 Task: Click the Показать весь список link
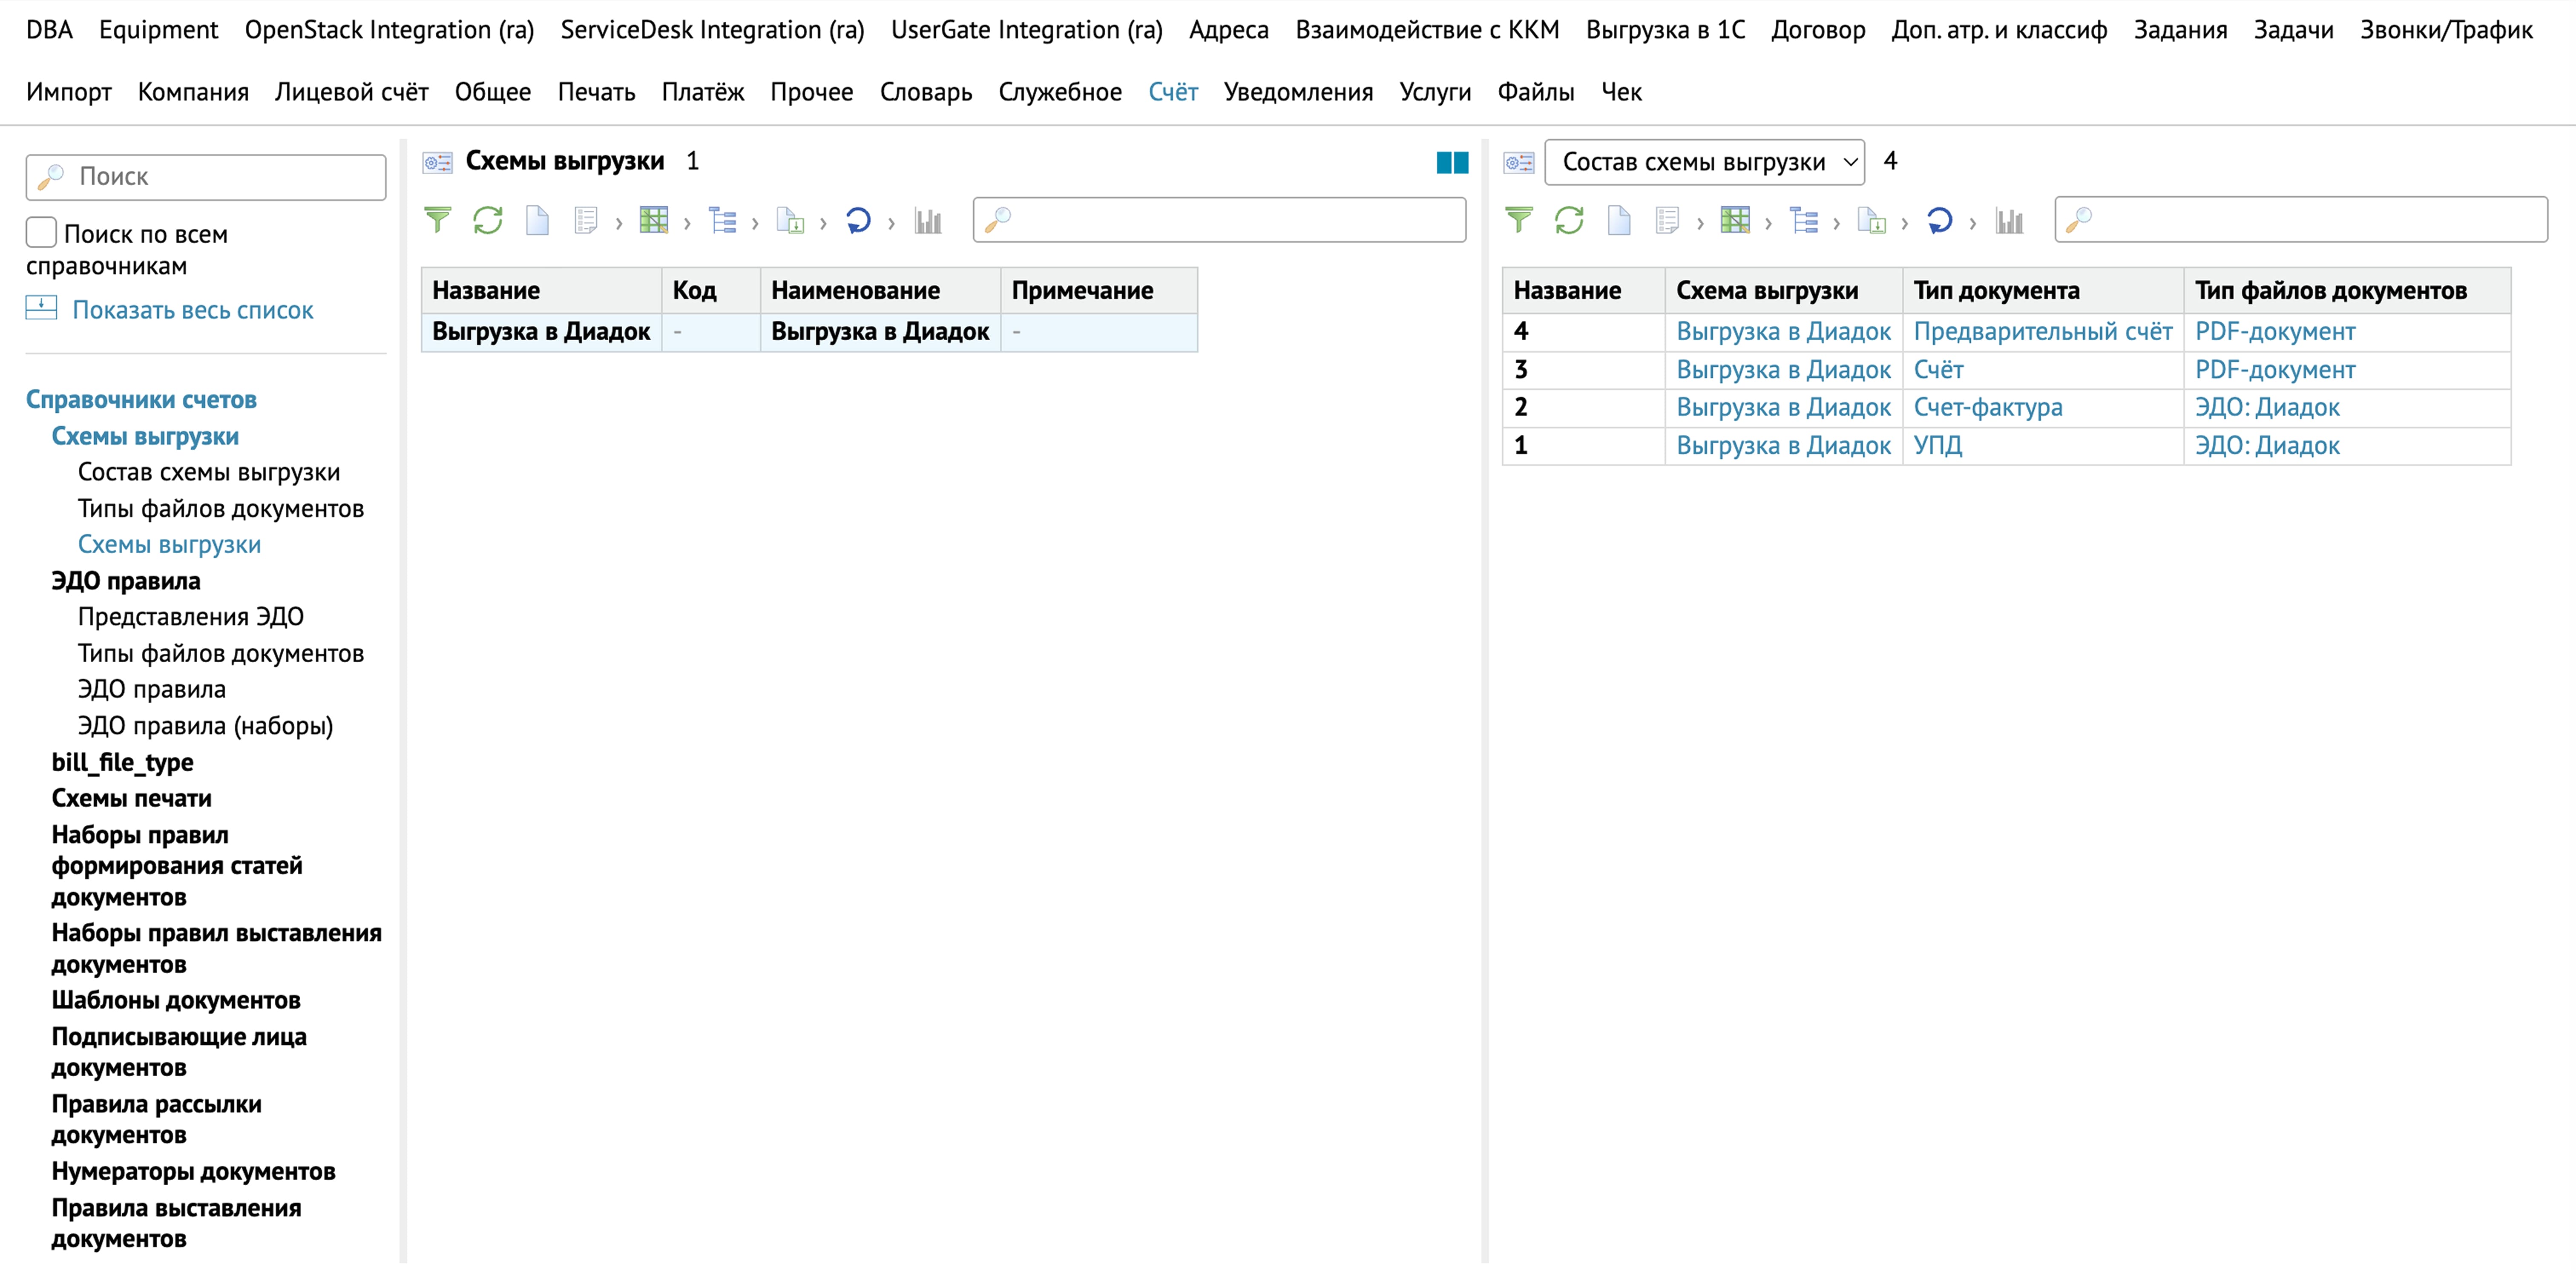pos(193,310)
